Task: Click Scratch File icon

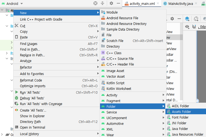Action: pos(103,40)
